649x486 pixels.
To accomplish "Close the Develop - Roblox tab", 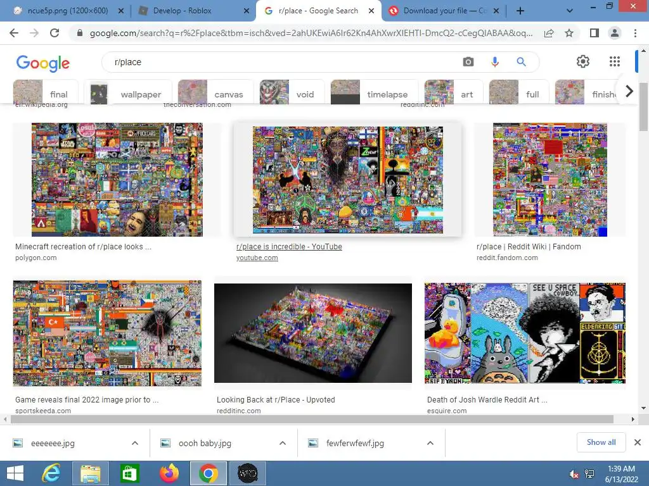I will [247, 11].
